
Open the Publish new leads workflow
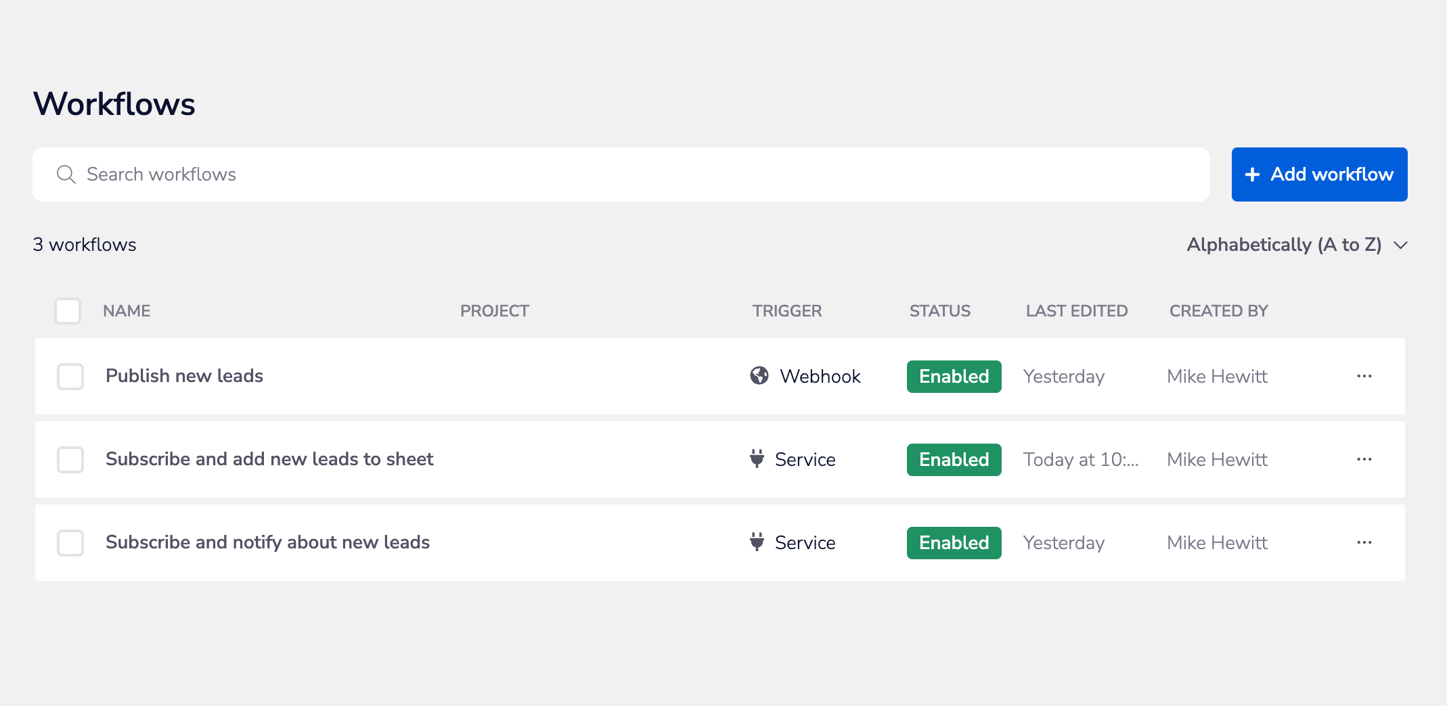(x=183, y=376)
